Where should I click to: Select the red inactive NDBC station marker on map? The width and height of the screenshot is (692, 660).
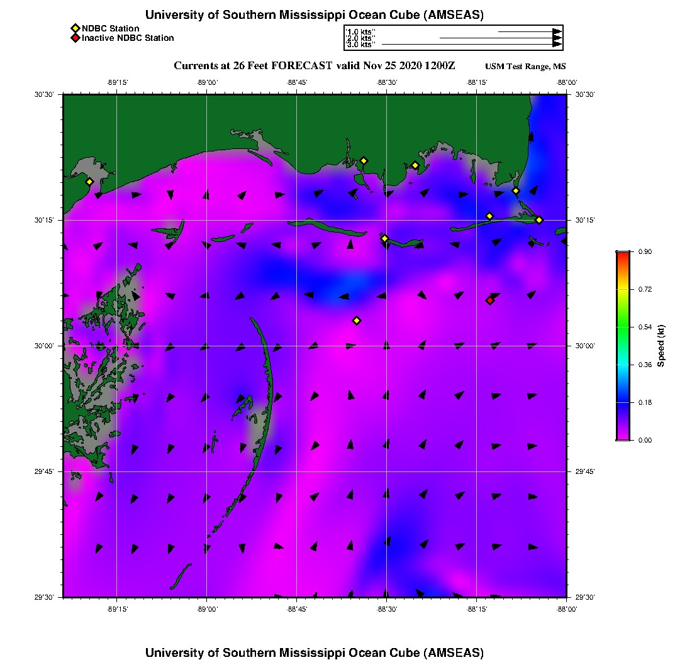point(490,300)
